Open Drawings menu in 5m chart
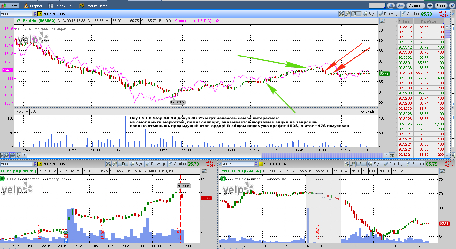 pyautogui.click(x=394, y=164)
